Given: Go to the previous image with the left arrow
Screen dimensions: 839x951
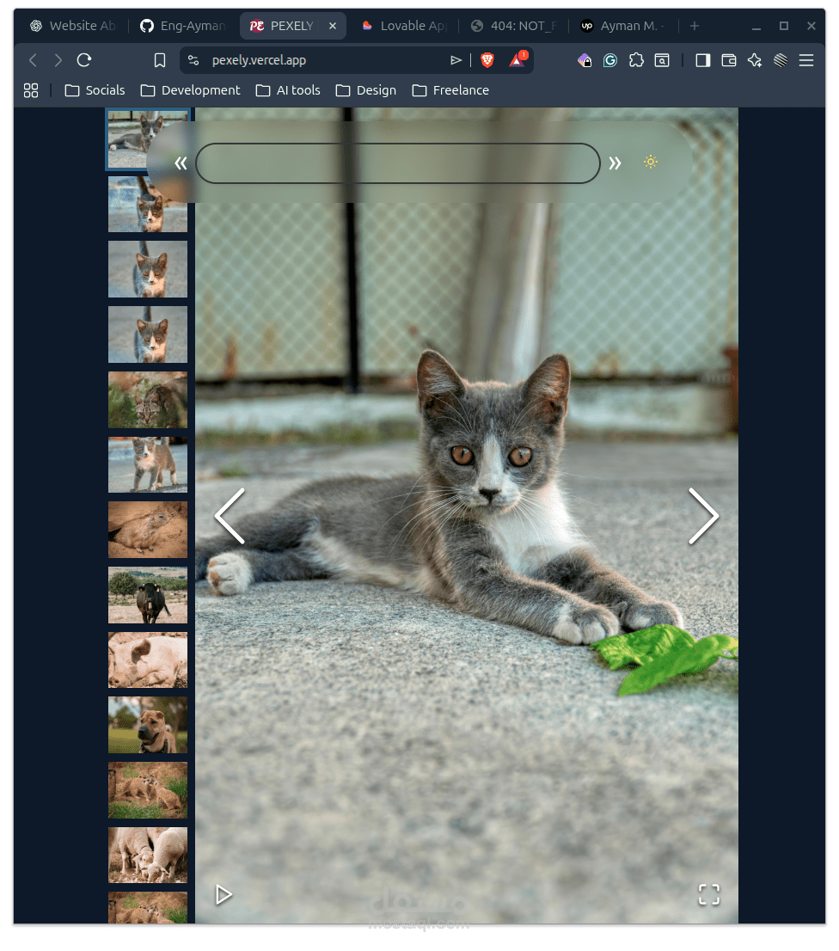Looking at the screenshot, I should point(230,516).
